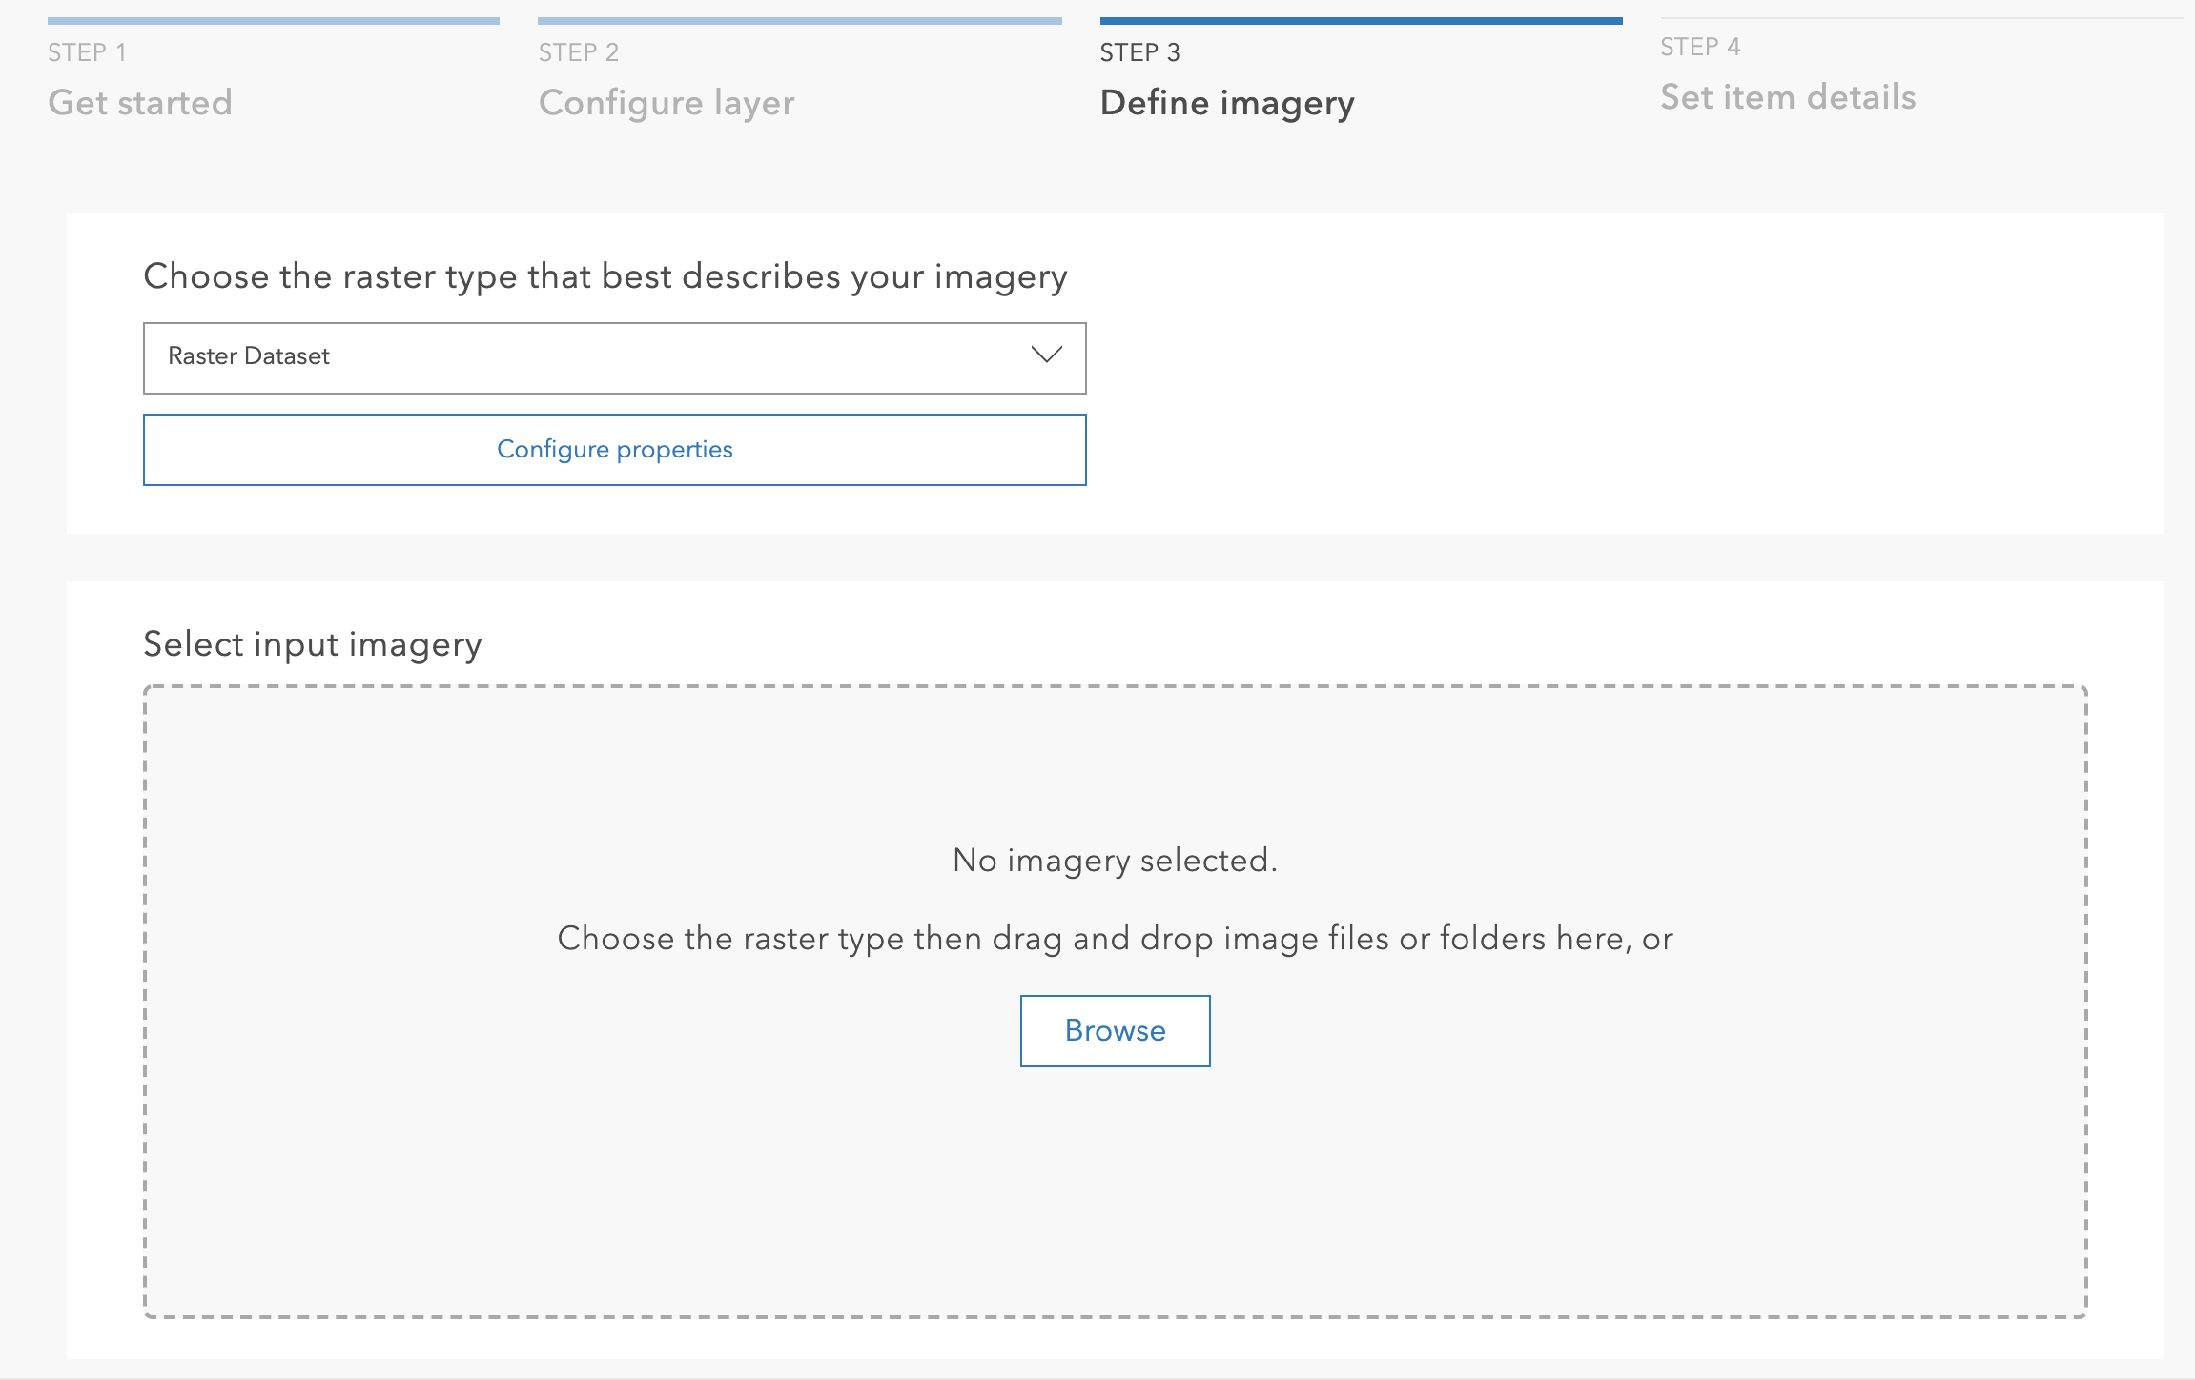Click the Get started step label
Viewport: 2195px width, 1380px height.
click(x=139, y=102)
